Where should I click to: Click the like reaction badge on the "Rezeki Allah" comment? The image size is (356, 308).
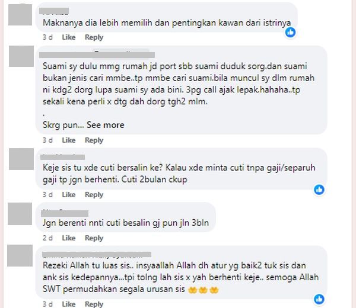pyautogui.click(x=319, y=299)
